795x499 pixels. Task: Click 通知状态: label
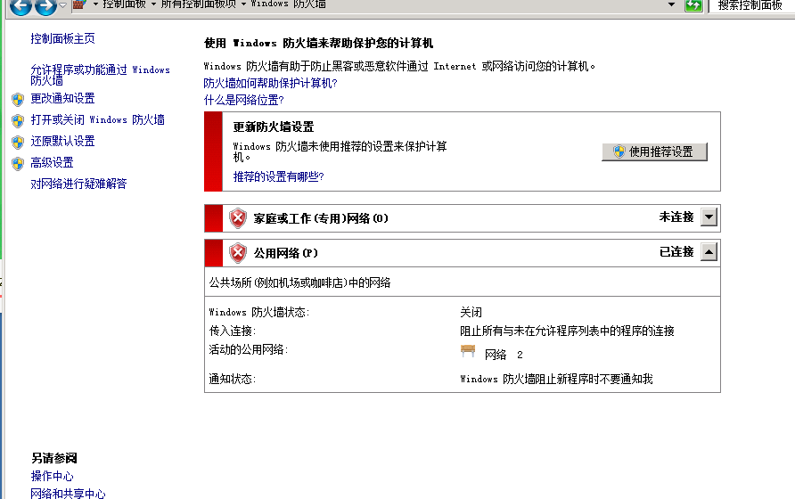[233, 379]
